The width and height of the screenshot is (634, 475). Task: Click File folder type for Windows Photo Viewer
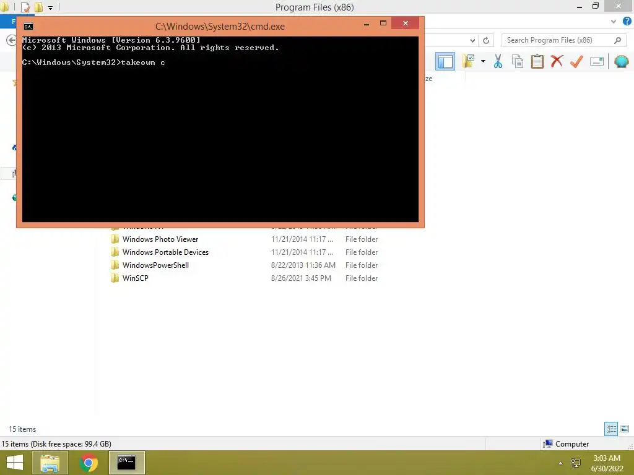362,239
